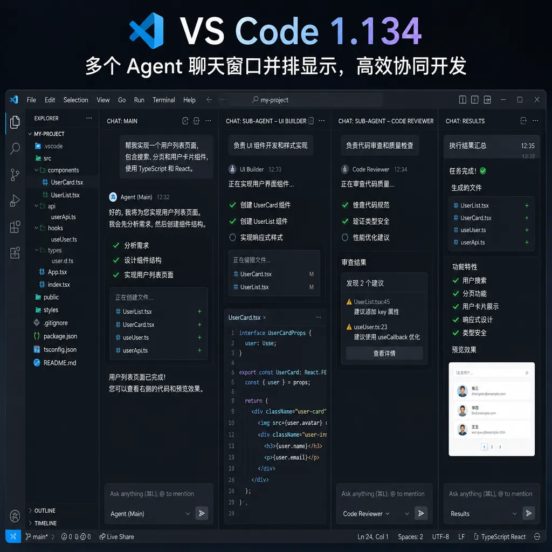Toggle primary sidebar layout icon in title bar

(x=463, y=100)
